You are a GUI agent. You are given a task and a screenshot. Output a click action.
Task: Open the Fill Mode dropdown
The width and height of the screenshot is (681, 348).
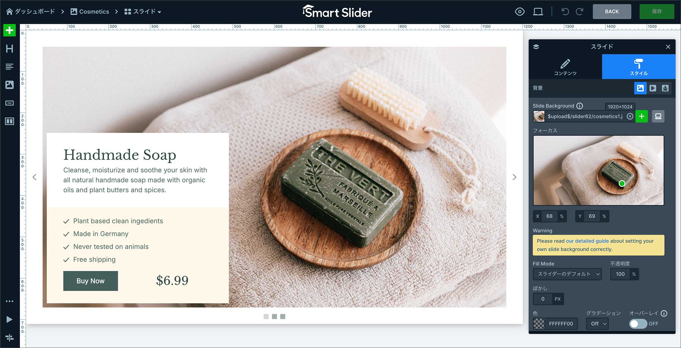[567, 274]
